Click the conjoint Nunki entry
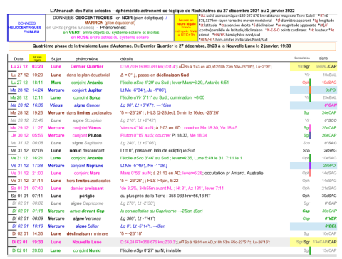The width and height of the screenshot is (342, 259). coord(87,250)
